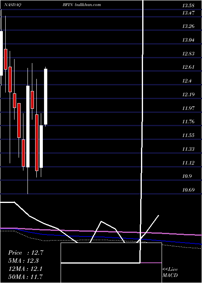Click the 12MA : 12.1 readout
This screenshot has height=283, width=202.
click(x=25, y=269)
